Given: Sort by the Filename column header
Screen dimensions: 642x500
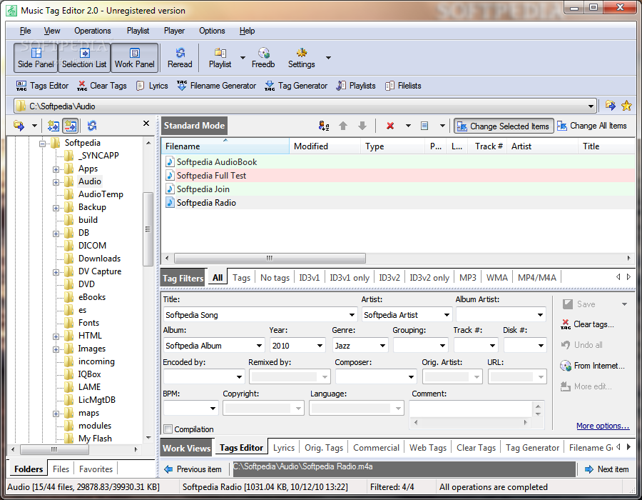Looking at the screenshot, I should pyautogui.click(x=225, y=146).
